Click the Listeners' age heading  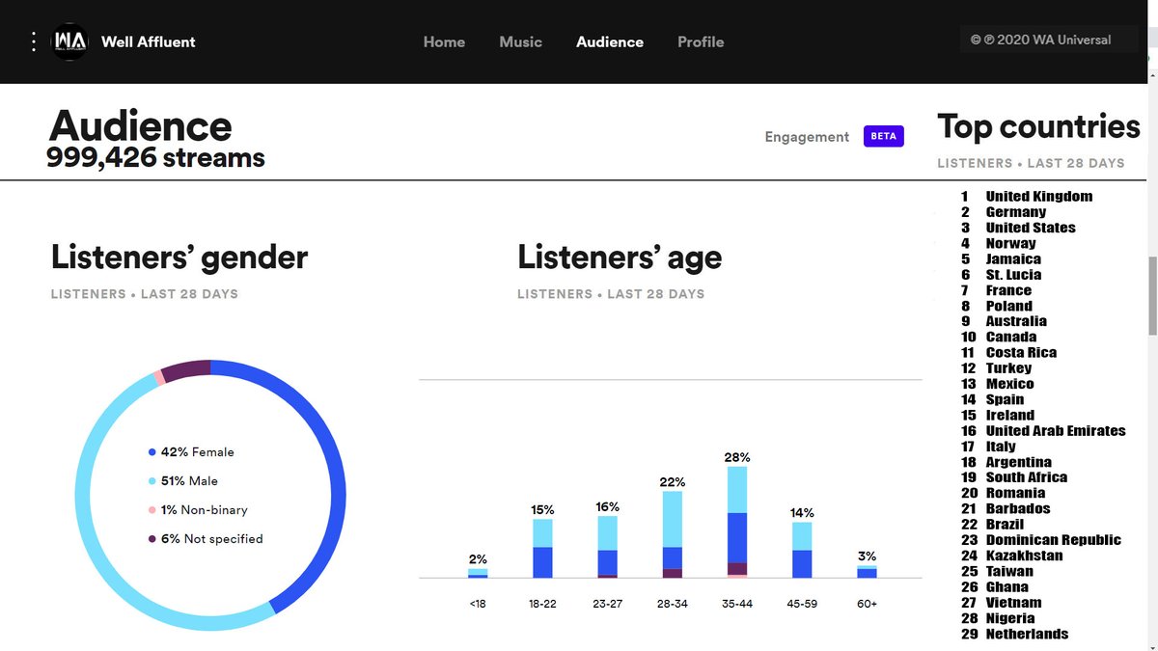620,258
